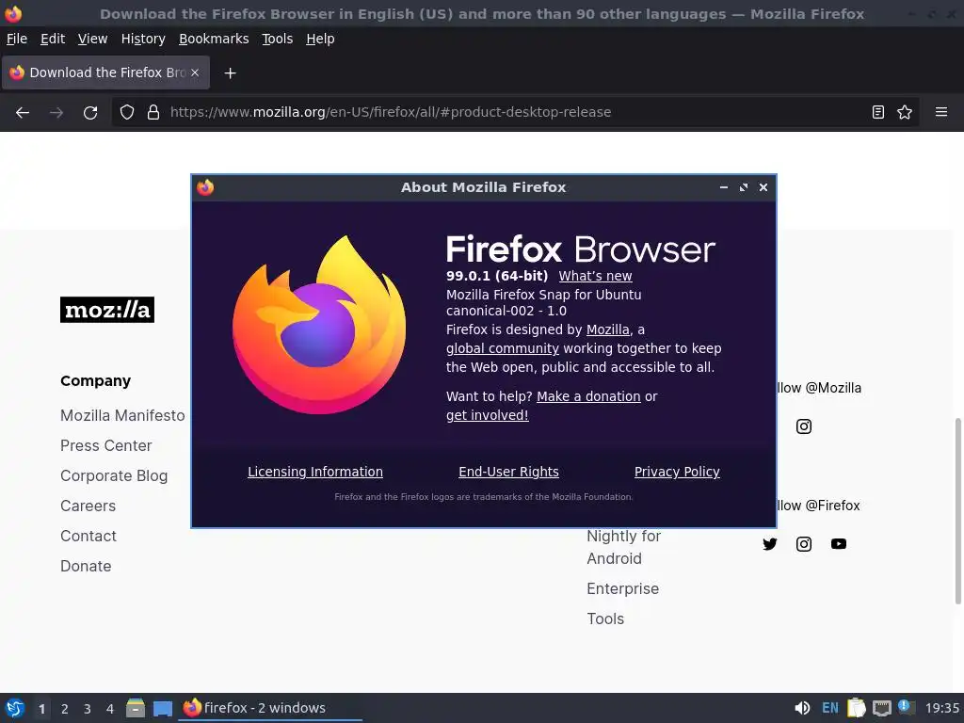Click the 19:35 clock in taskbar
The height and width of the screenshot is (723, 964).
[941, 708]
